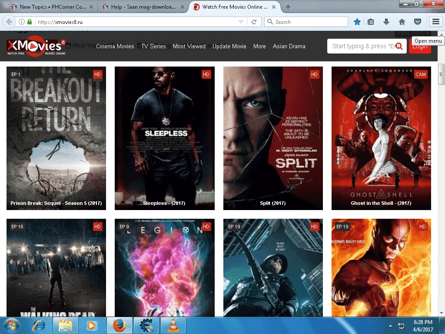This screenshot has width=445, height=334.
Task: Click the Split (2017) title link
Action: point(273,203)
